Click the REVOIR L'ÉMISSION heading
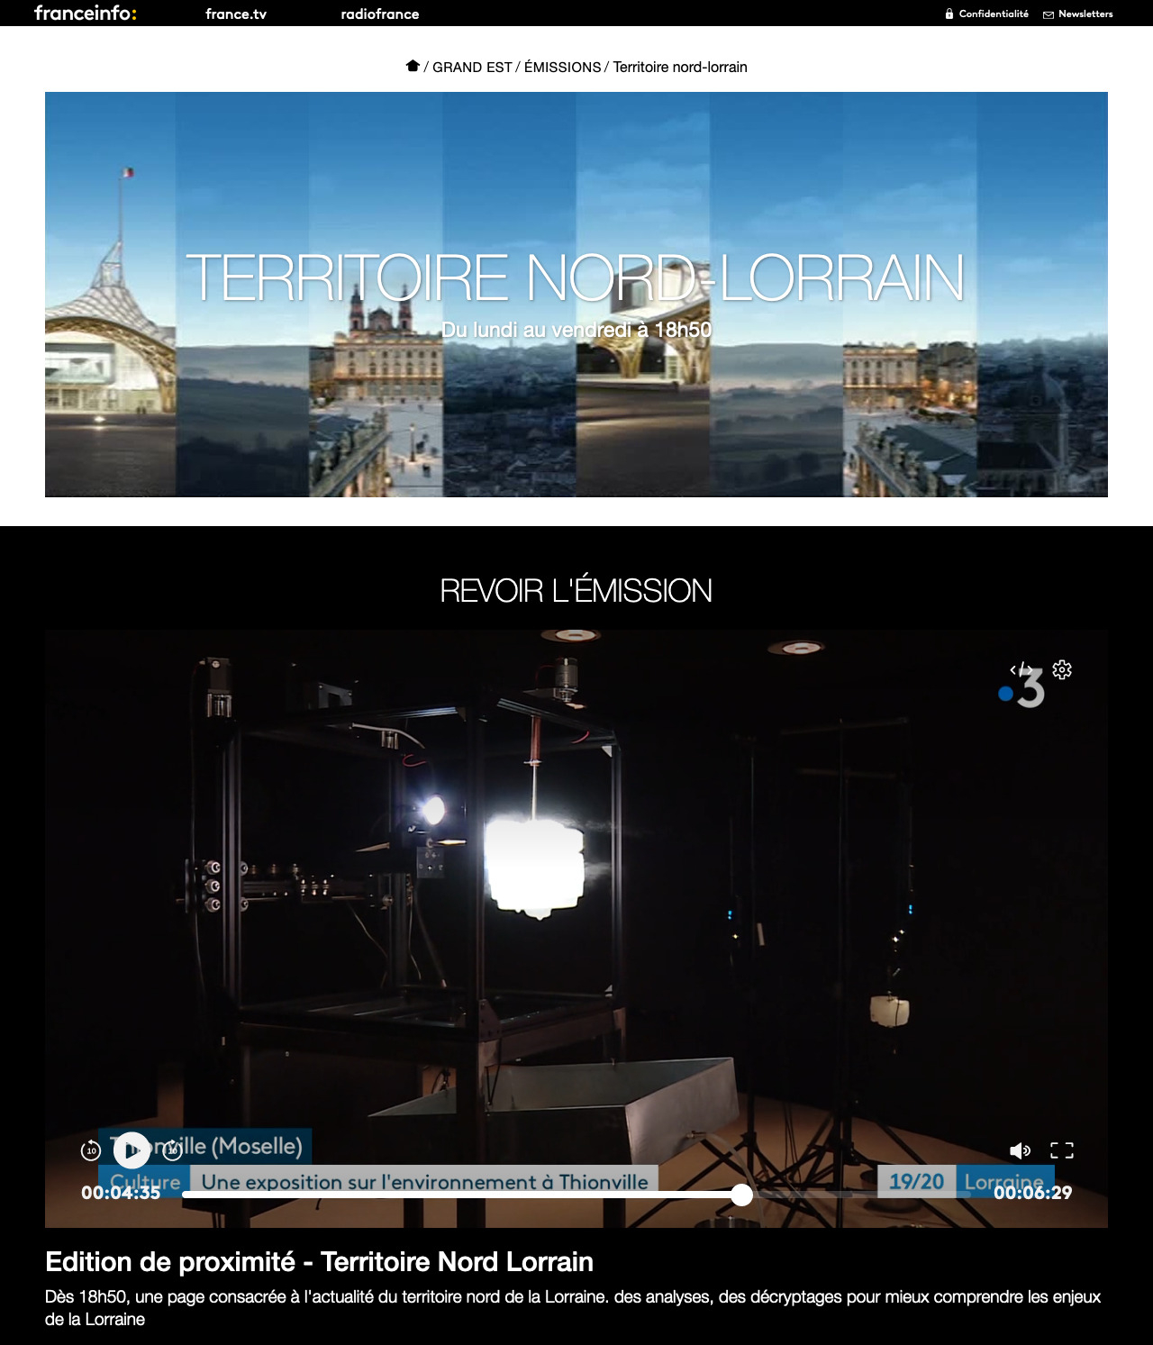The height and width of the screenshot is (1345, 1153). 576,591
